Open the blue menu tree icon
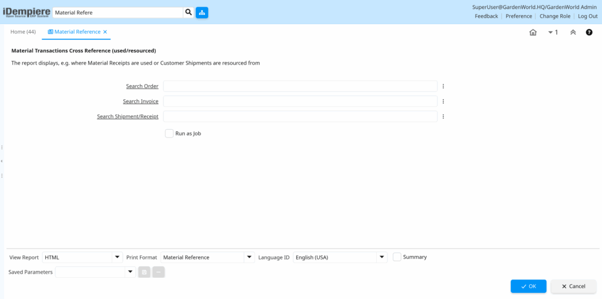The height and width of the screenshot is (299, 602). [202, 12]
